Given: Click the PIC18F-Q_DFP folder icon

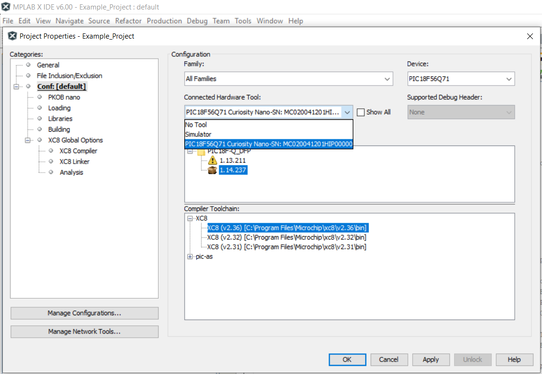Looking at the screenshot, I should point(202,151).
